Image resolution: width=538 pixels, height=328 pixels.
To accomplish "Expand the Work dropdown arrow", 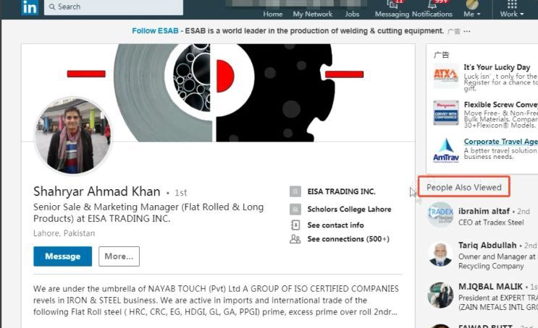I will click(x=522, y=14).
